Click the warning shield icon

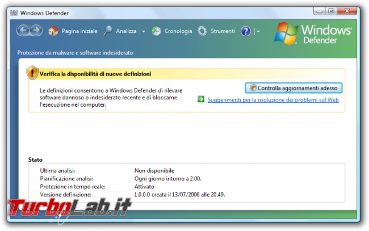[32, 73]
